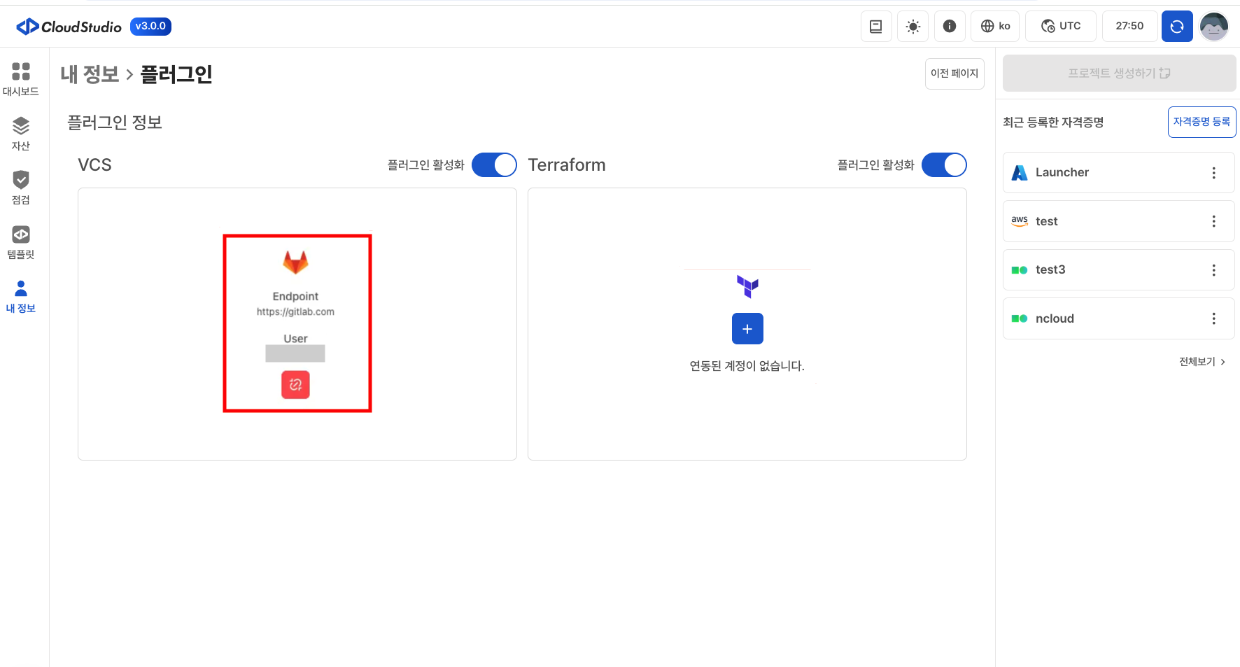Disable the VCS plugin toggle
Image resolution: width=1240 pixels, height=667 pixels.
494,165
